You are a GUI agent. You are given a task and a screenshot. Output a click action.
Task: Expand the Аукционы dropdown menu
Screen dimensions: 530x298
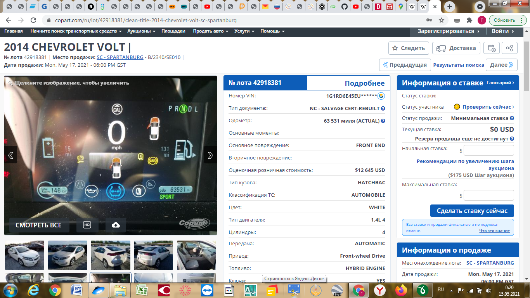pyautogui.click(x=141, y=31)
